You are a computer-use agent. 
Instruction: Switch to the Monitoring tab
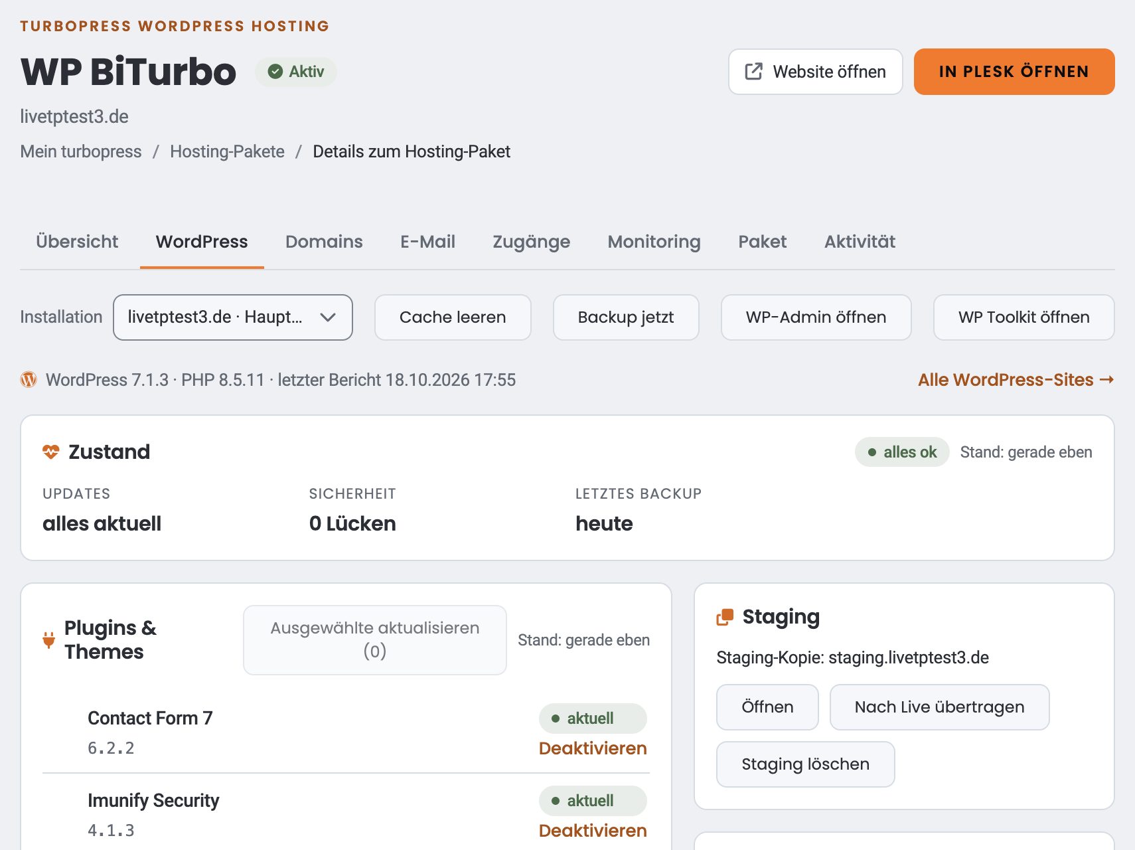[654, 242]
